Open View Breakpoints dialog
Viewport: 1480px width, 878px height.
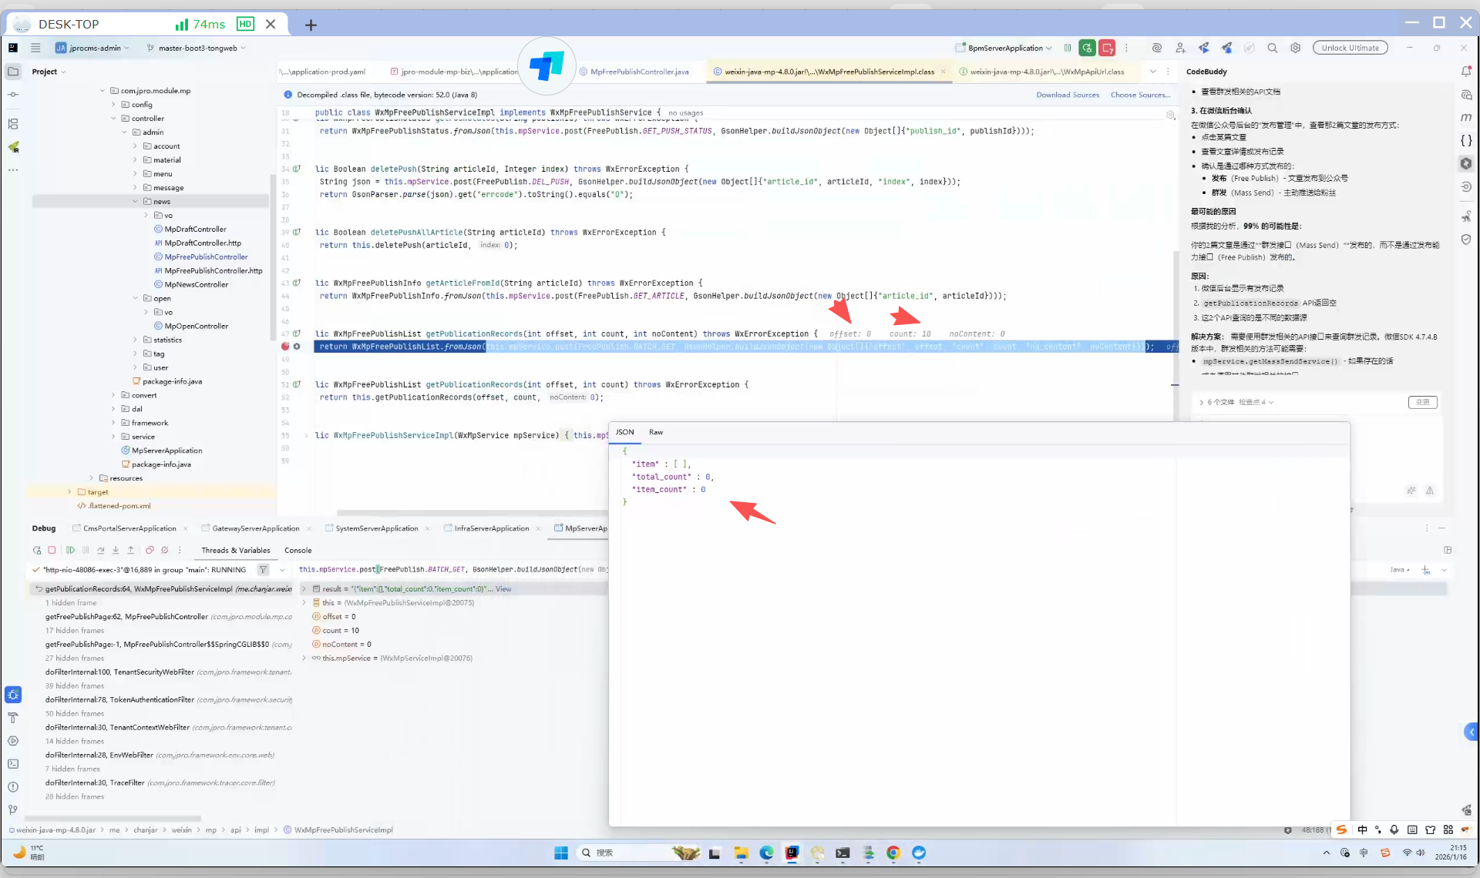(x=150, y=550)
